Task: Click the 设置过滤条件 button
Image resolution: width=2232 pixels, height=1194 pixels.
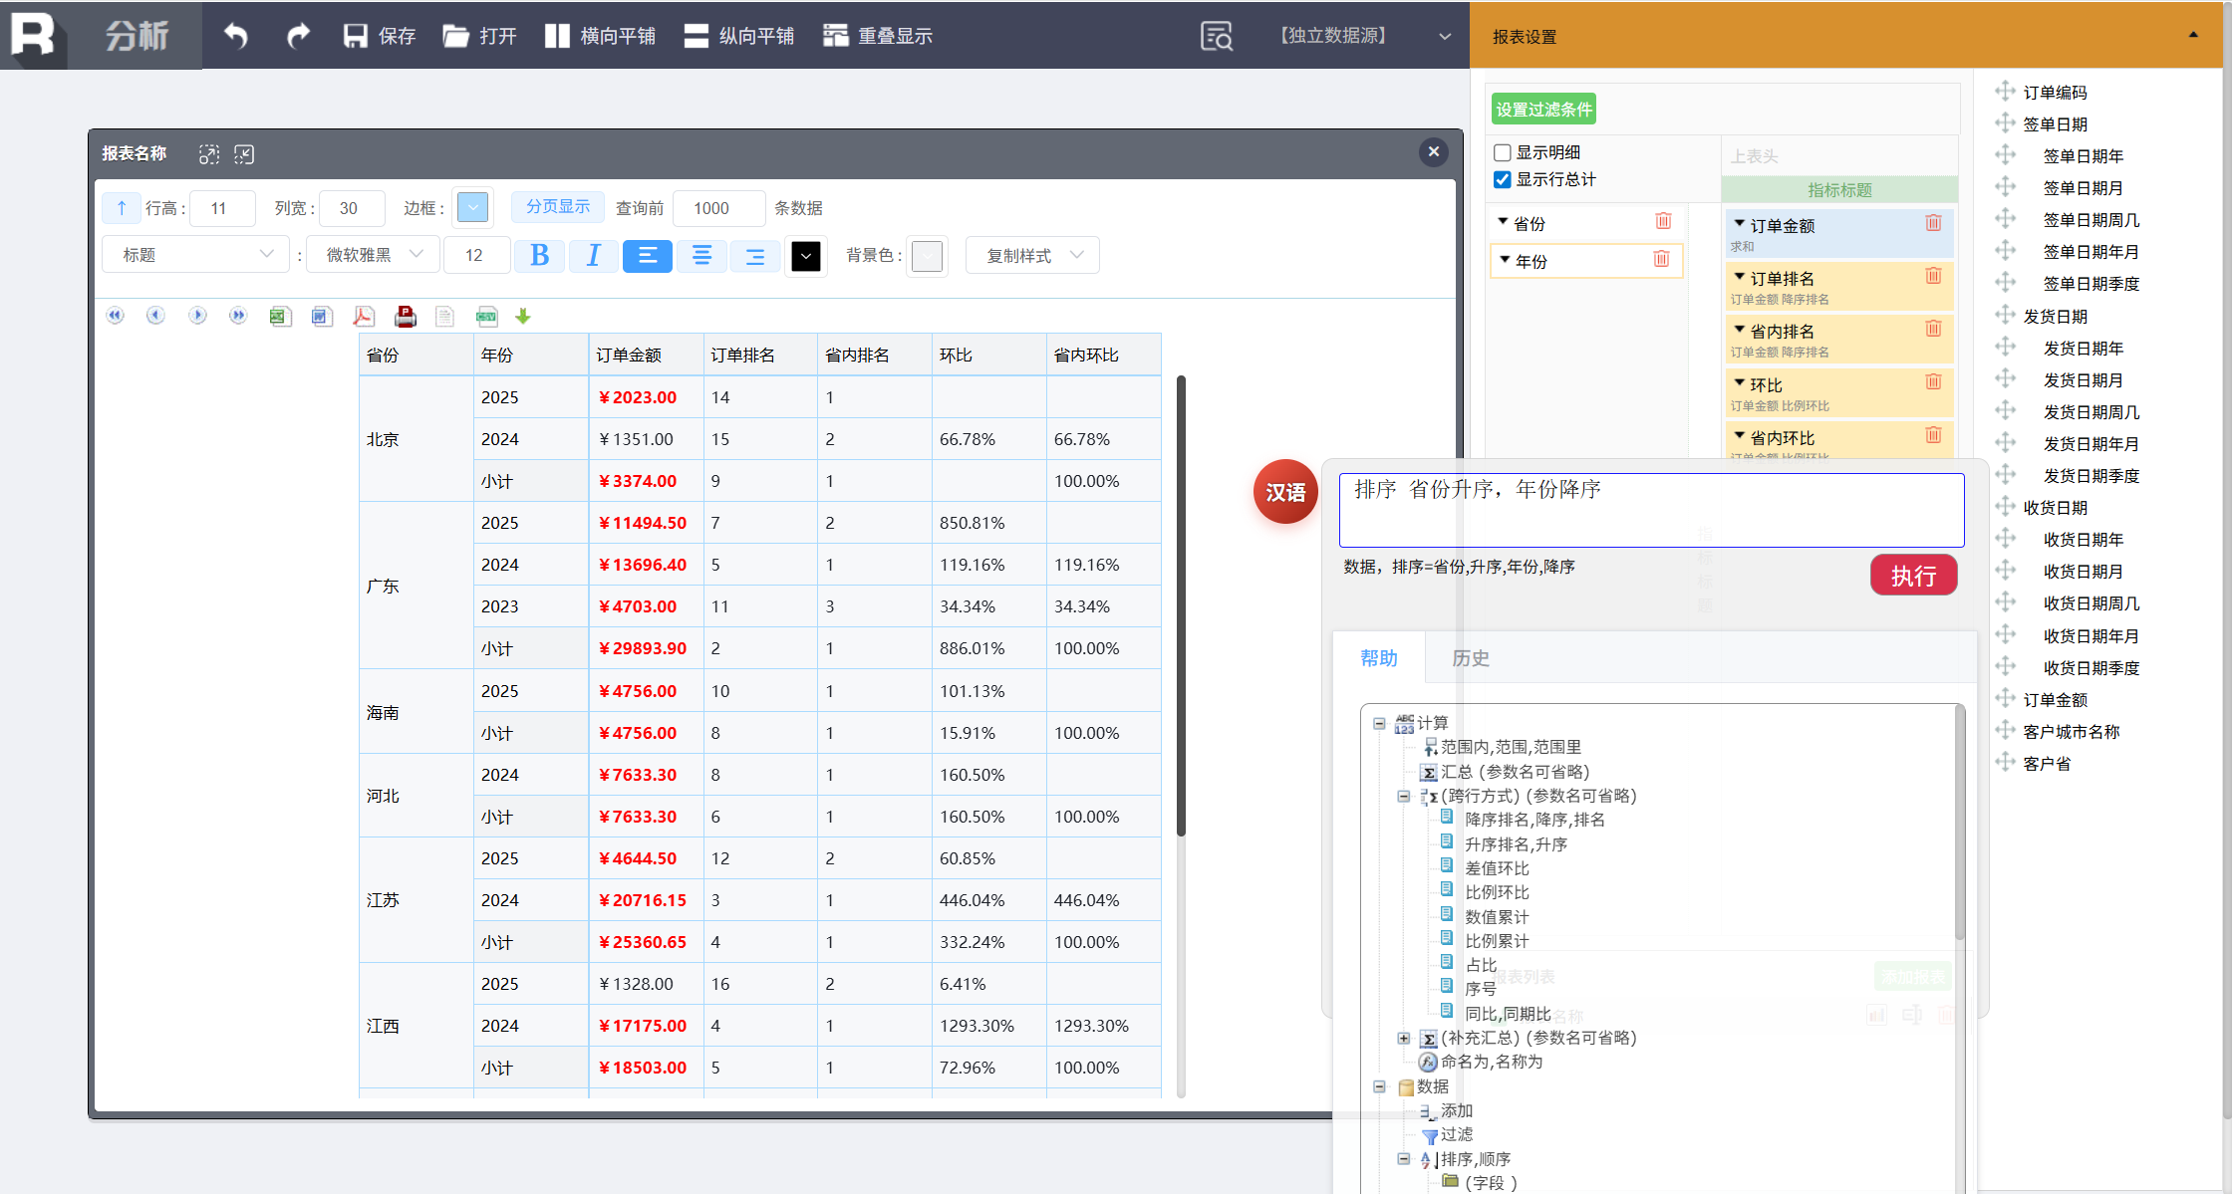Action: click(x=1543, y=110)
